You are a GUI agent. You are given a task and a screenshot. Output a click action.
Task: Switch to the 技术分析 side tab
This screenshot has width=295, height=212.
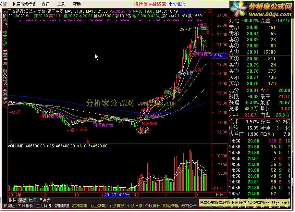[x=5, y=38]
